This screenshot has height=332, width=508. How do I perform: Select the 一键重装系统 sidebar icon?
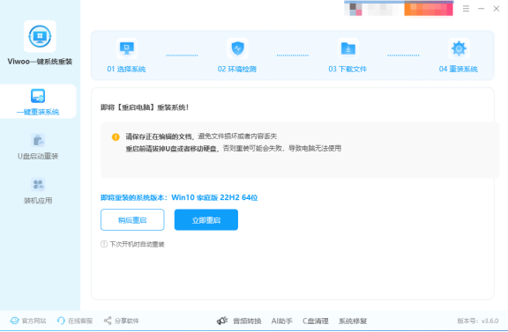pos(38,96)
